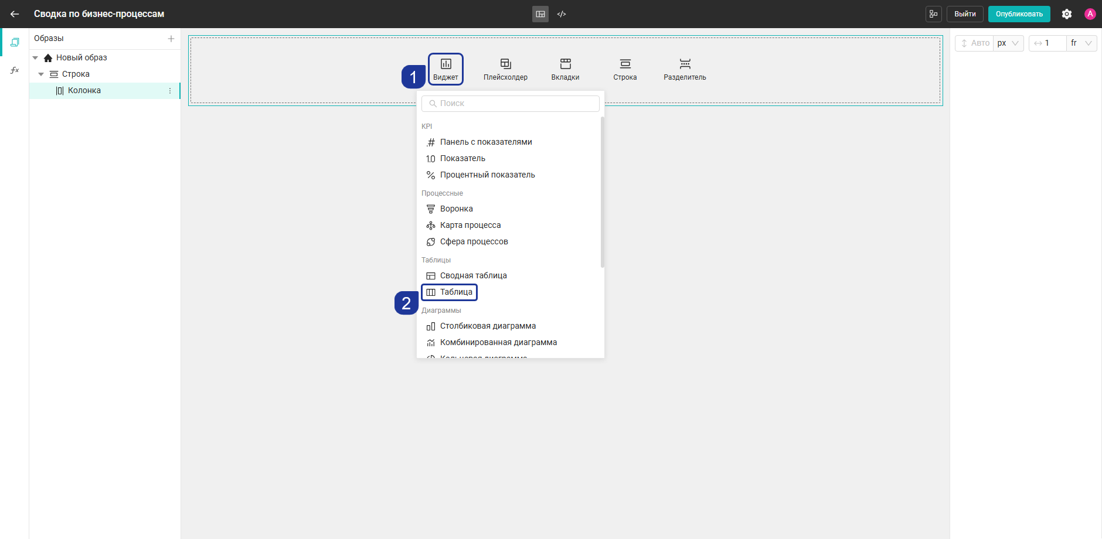Focus the Поиск search field

[511, 103]
